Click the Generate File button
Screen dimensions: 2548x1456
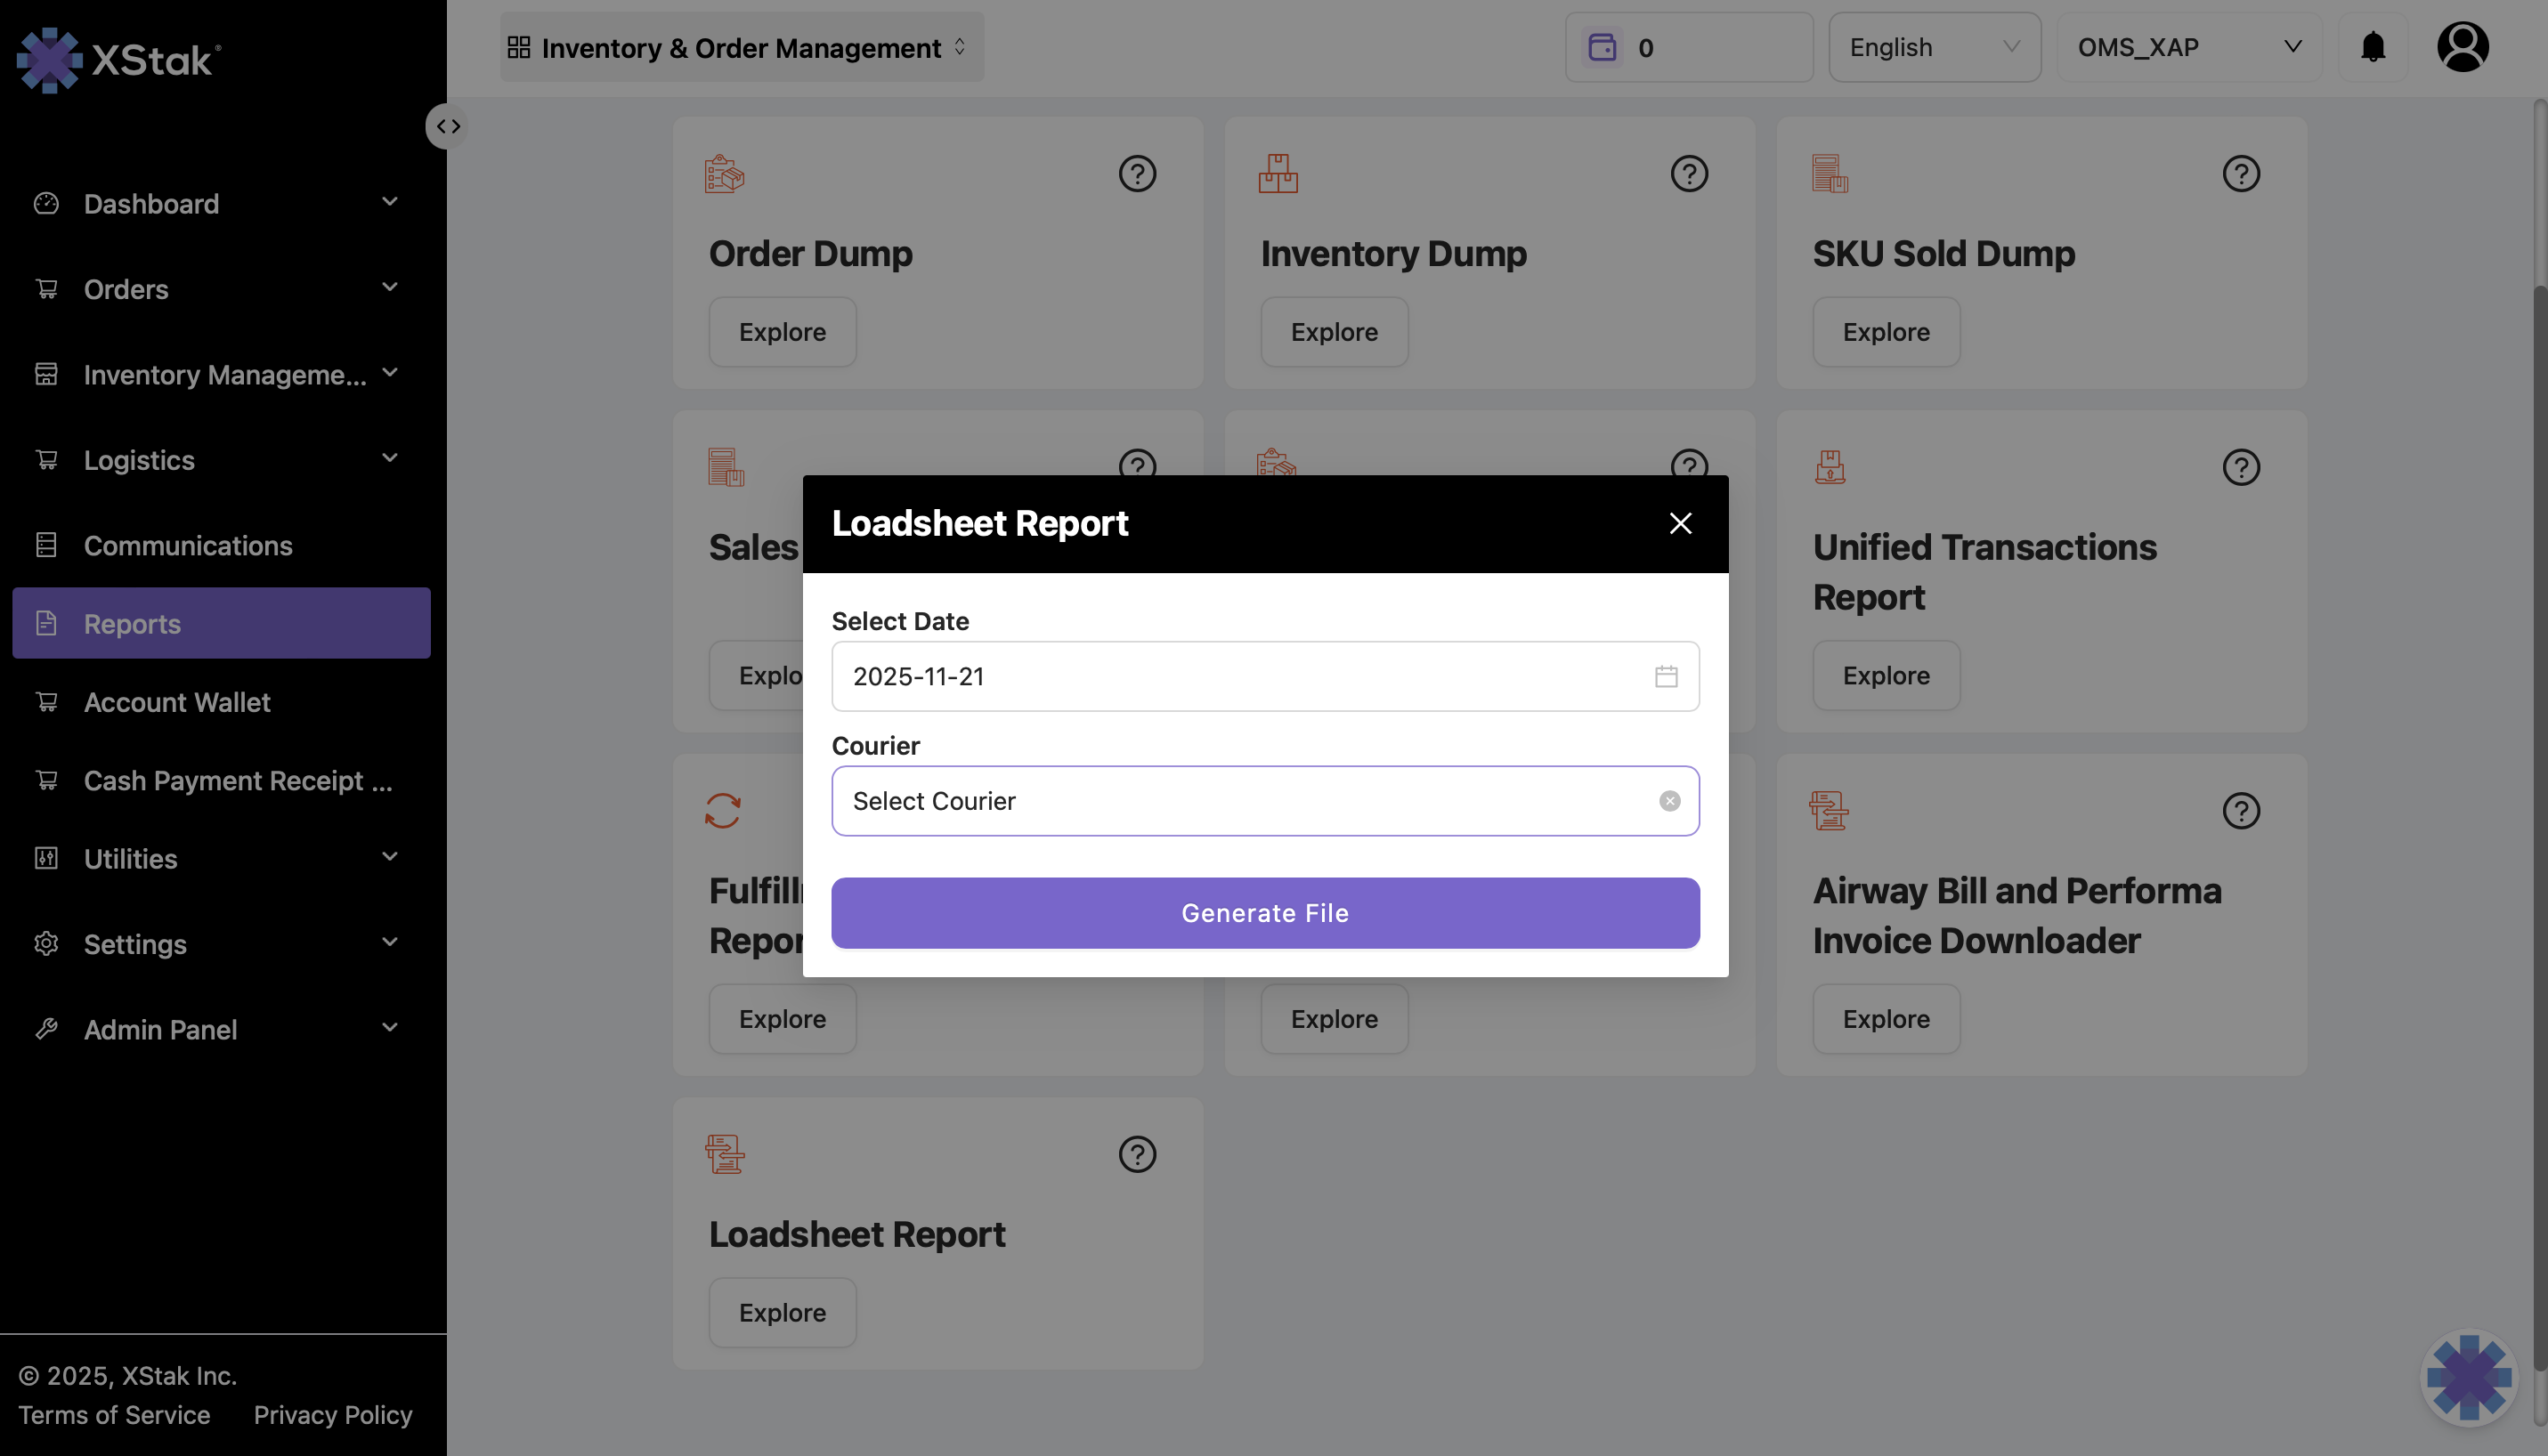click(x=1264, y=912)
